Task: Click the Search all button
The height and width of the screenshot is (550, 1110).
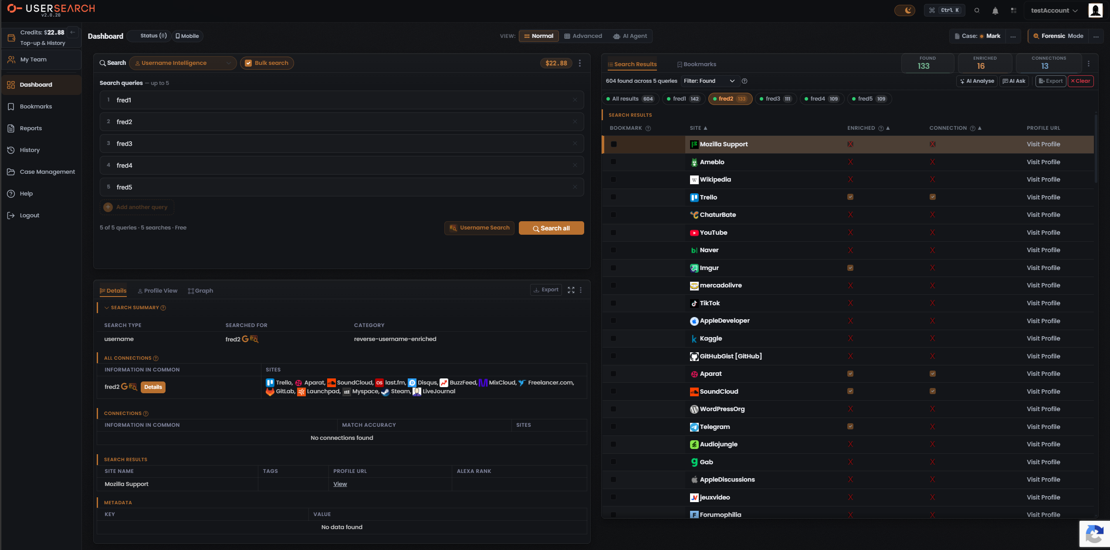Action: tap(551, 228)
